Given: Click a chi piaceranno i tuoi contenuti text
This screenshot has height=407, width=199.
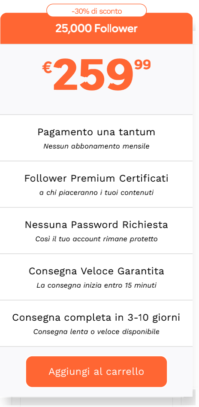Looking at the screenshot, I should tap(96, 193).
